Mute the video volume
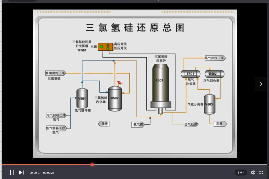 click(253, 172)
